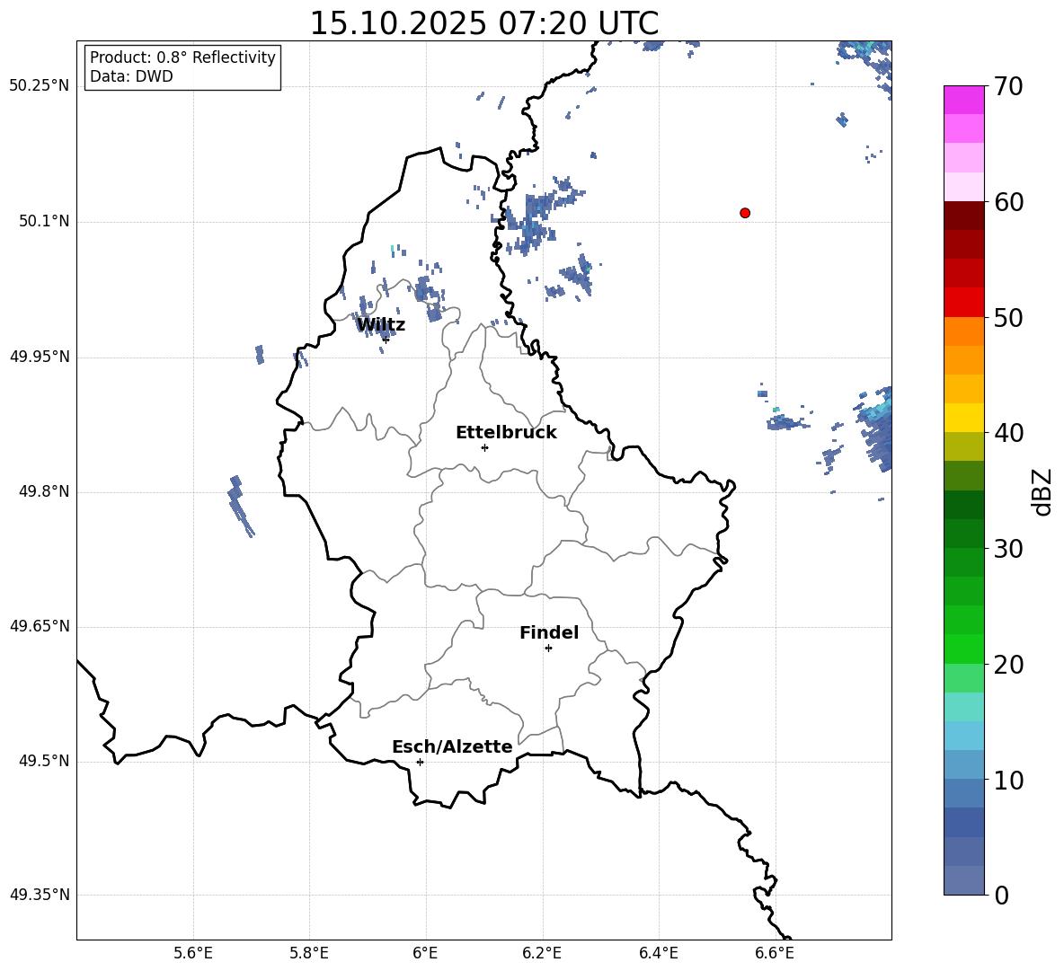
Task: Click the Wiltz station cross marker
Action: coord(386,339)
